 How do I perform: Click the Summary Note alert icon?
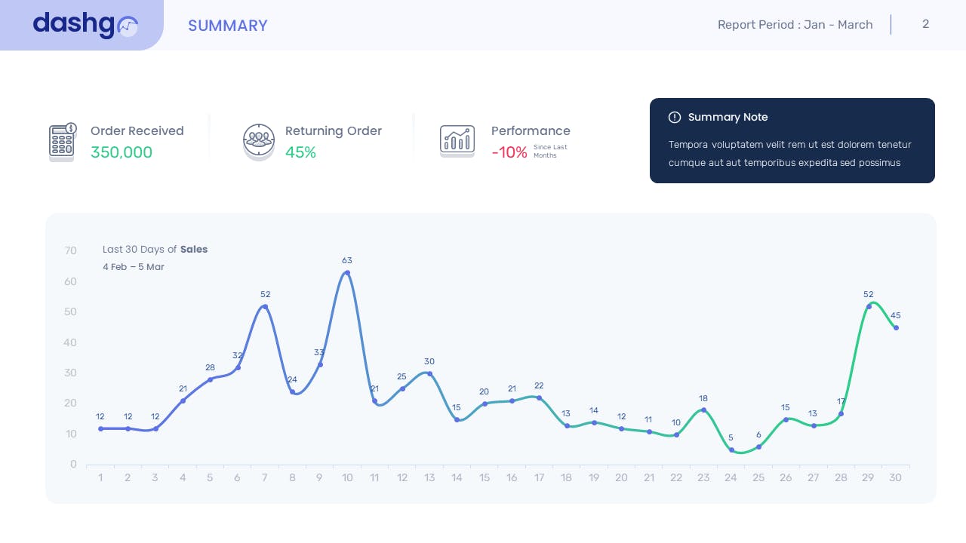tap(675, 117)
